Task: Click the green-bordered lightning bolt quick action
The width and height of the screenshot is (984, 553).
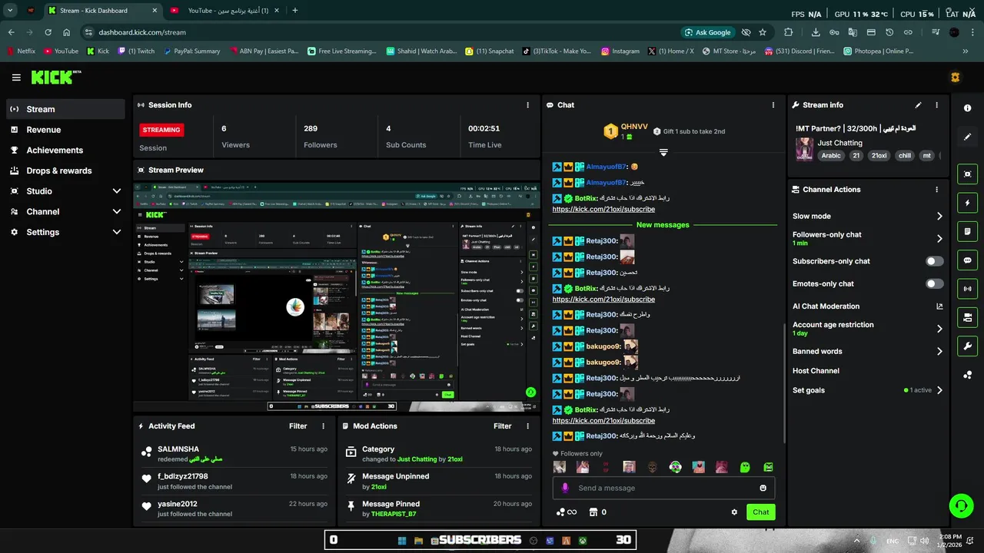Action: 967,203
